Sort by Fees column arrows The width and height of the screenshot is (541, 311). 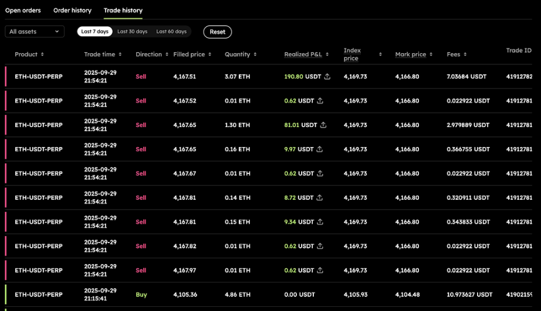coord(465,54)
